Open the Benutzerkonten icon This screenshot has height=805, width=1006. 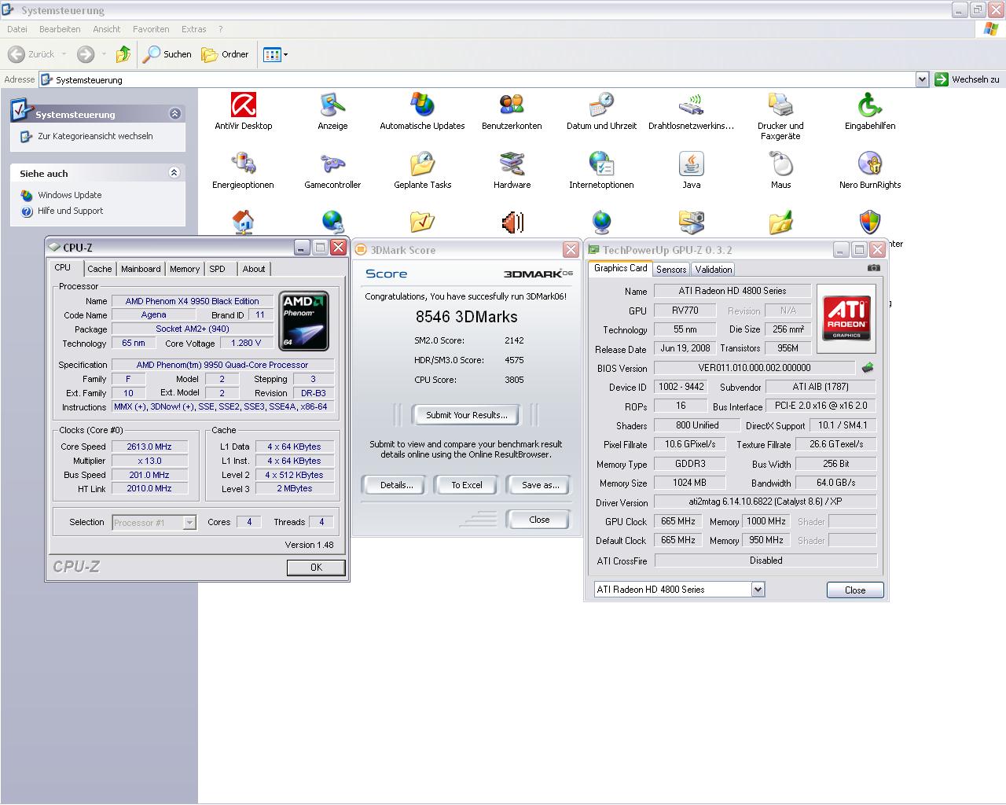coord(512,112)
